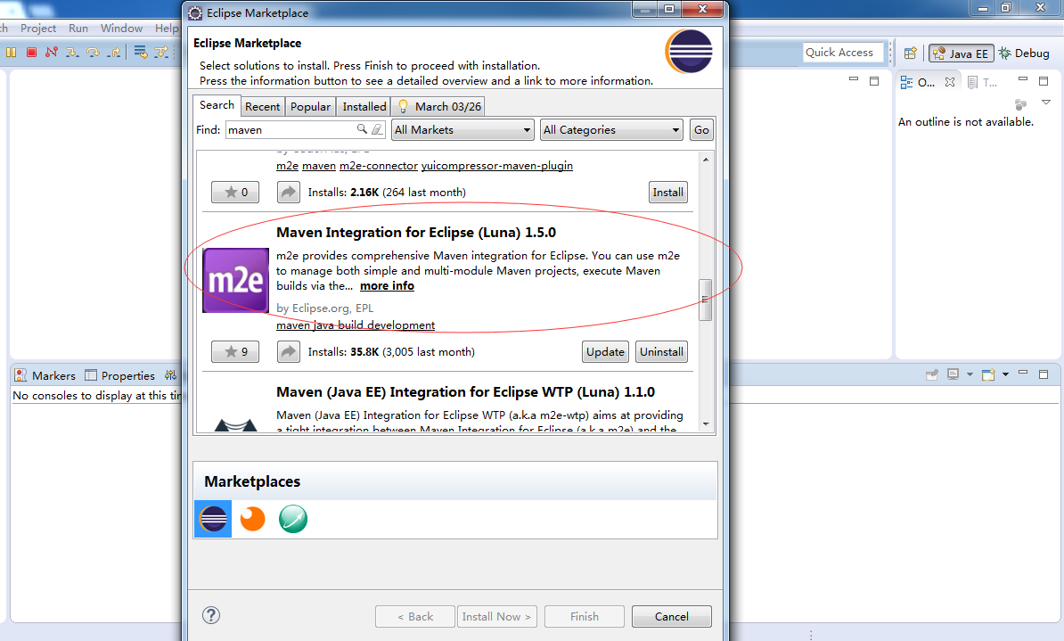The height and width of the screenshot is (641, 1064).
Task: Open the All Categories dropdown
Action: pos(611,129)
